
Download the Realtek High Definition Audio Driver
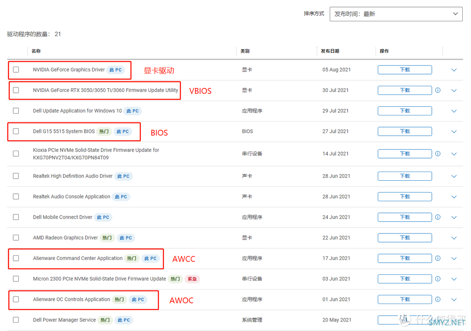coord(405,176)
